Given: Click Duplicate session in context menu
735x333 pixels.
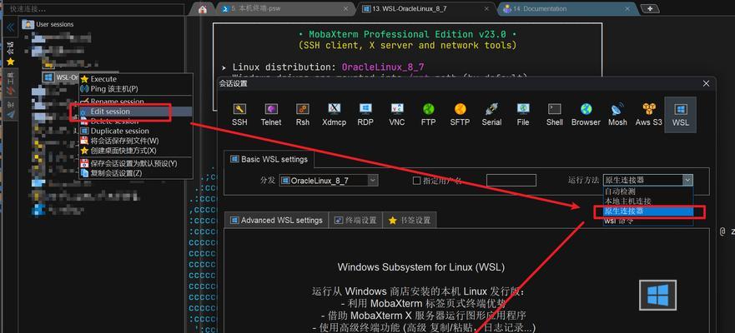Looking at the screenshot, I should (x=136, y=131).
